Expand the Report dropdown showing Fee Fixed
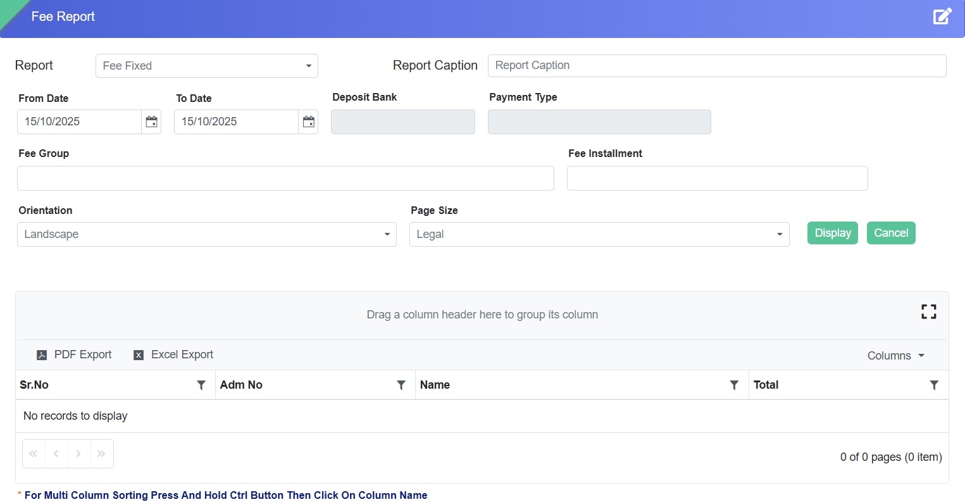Viewport: 965px width, 502px height. click(x=206, y=66)
